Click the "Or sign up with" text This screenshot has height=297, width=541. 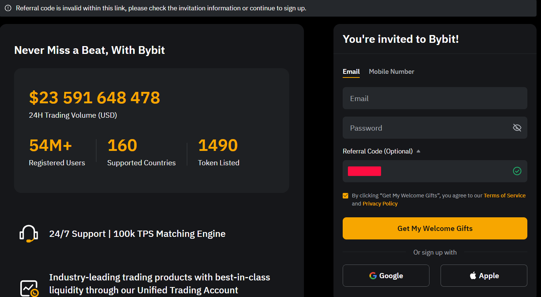[435, 252]
